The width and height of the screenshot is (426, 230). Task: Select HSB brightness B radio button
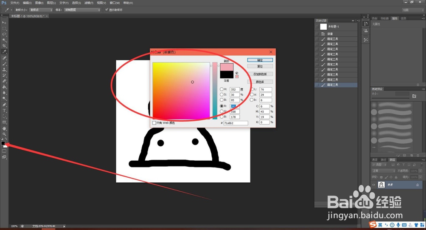point(222,100)
